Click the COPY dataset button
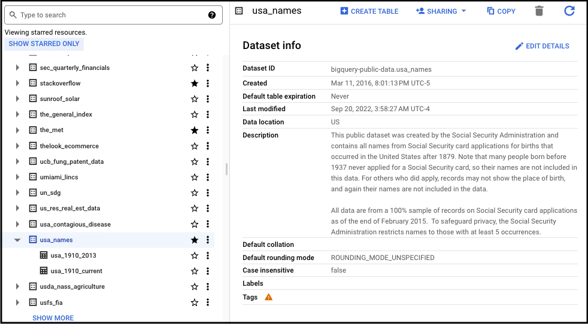Viewport: 588px width, 324px height. tap(501, 11)
